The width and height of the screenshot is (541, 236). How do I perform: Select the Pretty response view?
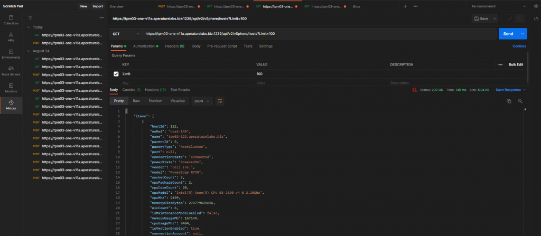coord(119,101)
